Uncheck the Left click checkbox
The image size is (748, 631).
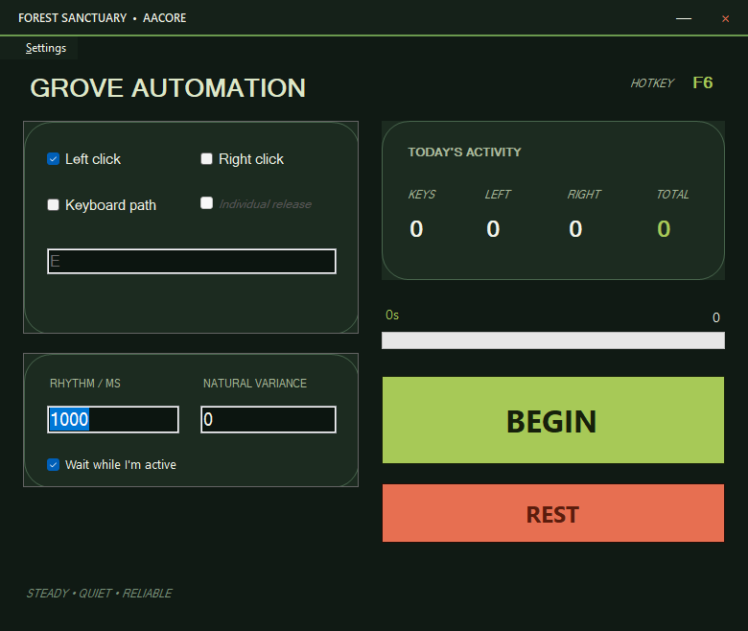pyautogui.click(x=53, y=159)
